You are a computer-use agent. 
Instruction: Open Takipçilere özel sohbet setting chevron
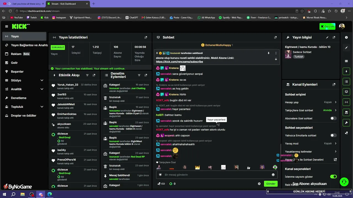336,110
